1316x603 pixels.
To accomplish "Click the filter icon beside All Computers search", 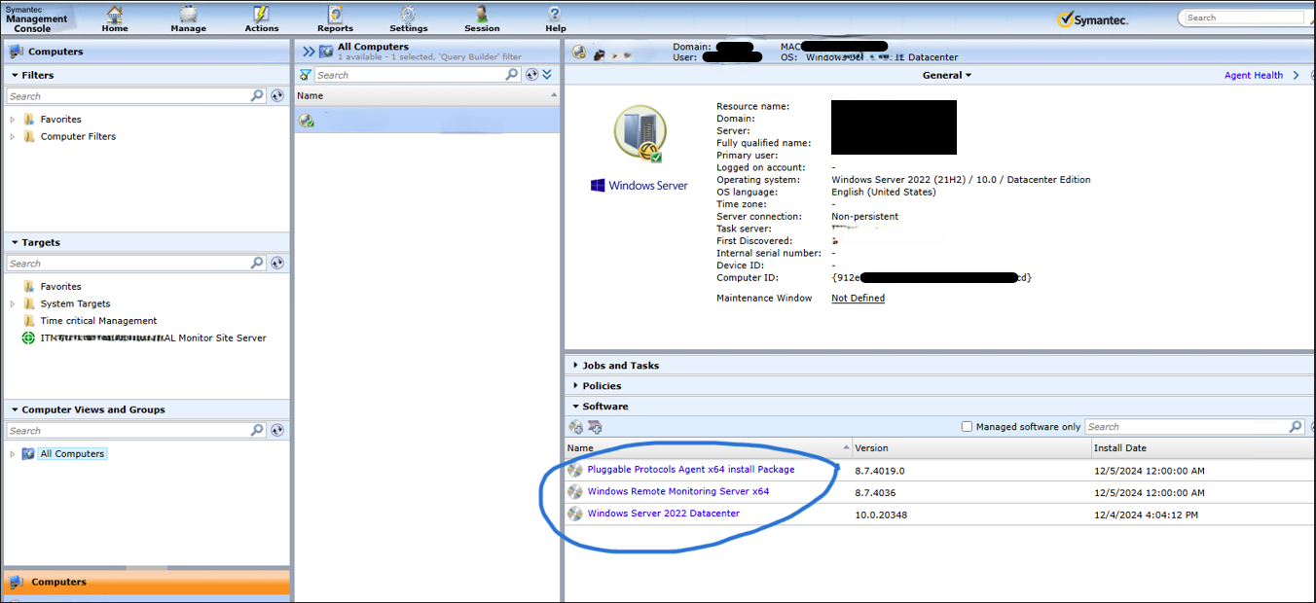I will click(x=306, y=75).
